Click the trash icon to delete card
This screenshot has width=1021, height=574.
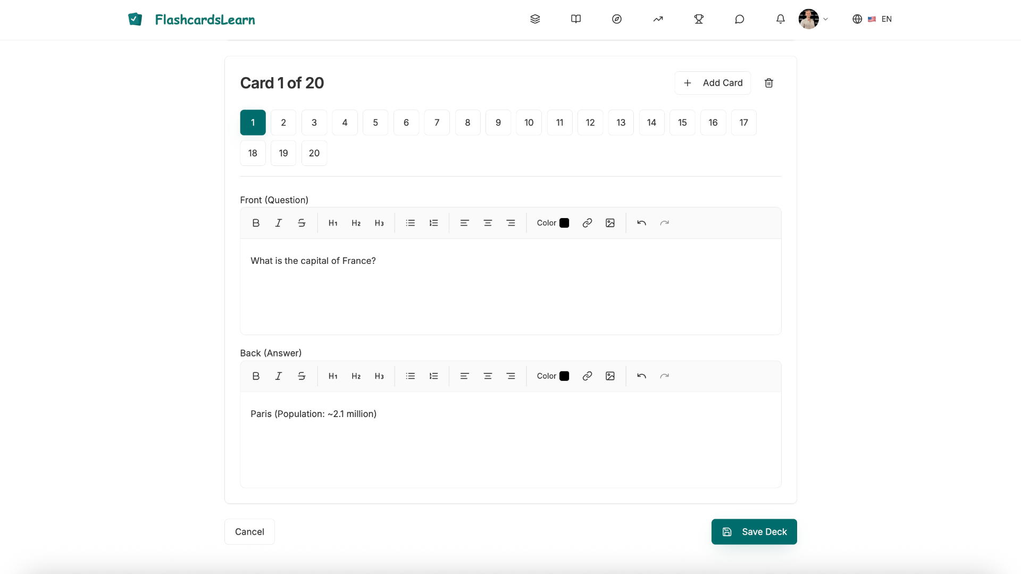(768, 83)
